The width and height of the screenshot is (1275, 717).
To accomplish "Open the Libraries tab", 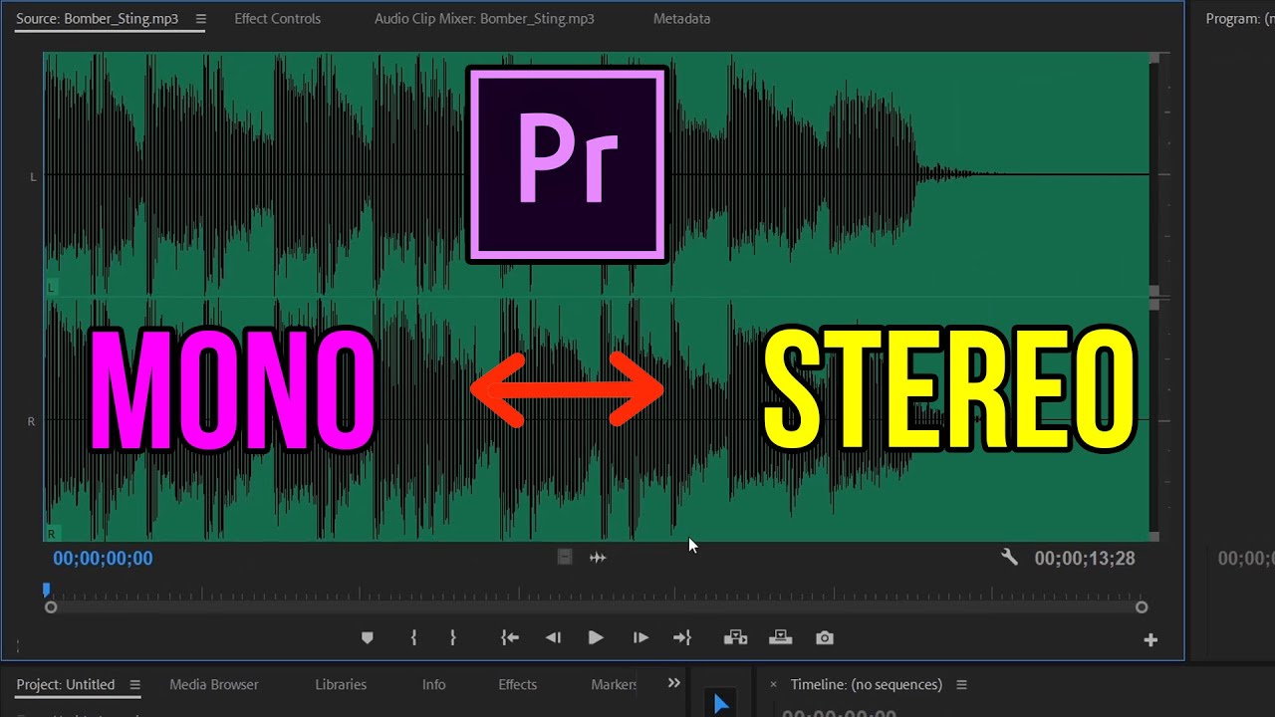I will tap(341, 685).
